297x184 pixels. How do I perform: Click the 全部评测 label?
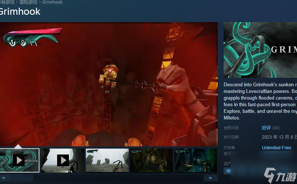[x=231, y=128]
